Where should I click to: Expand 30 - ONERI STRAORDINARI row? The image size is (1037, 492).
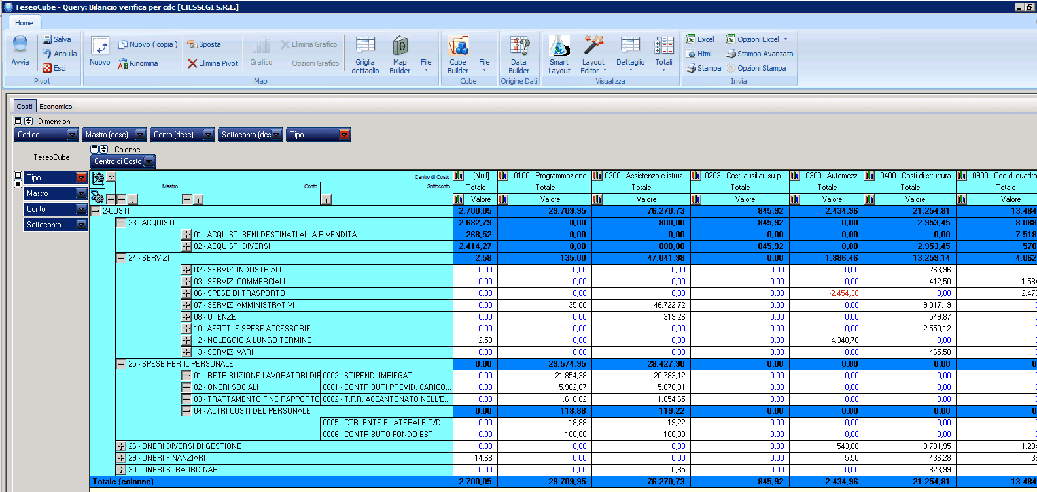pyautogui.click(x=121, y=470)
